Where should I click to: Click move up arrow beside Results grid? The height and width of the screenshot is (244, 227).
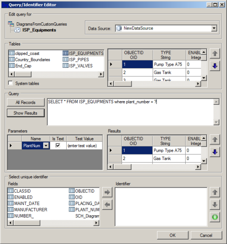click(215, 140)
